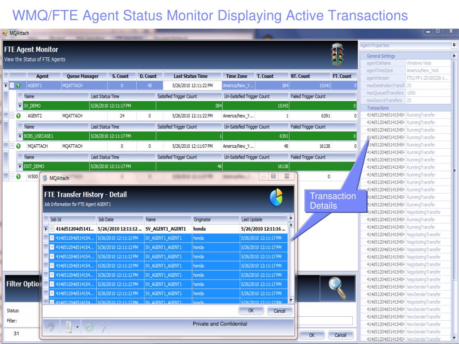Select the maxSourceTransfers property row

[406, 100]
